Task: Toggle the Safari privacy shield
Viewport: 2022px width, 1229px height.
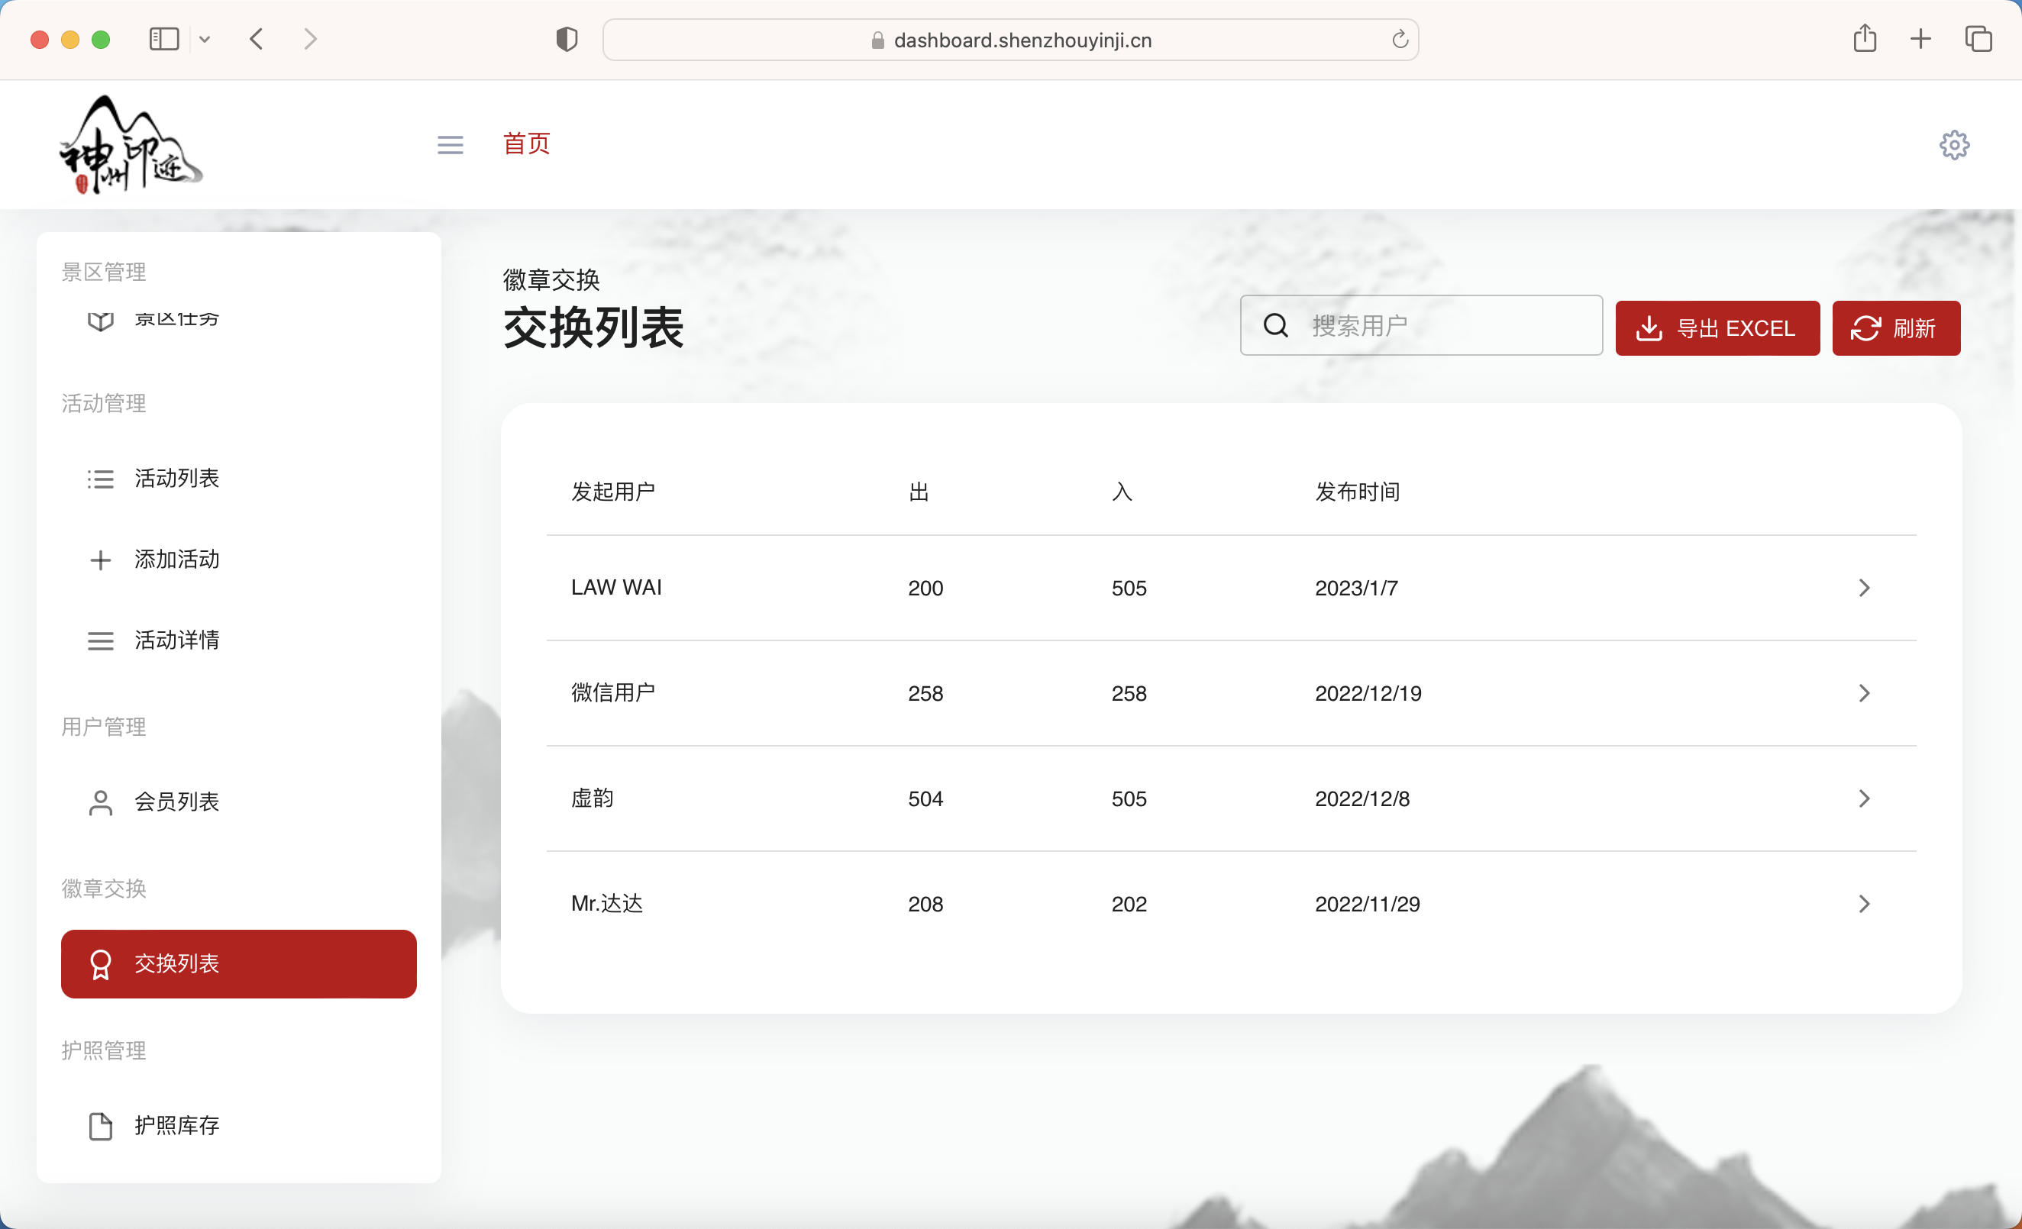Action: point(567,39)
